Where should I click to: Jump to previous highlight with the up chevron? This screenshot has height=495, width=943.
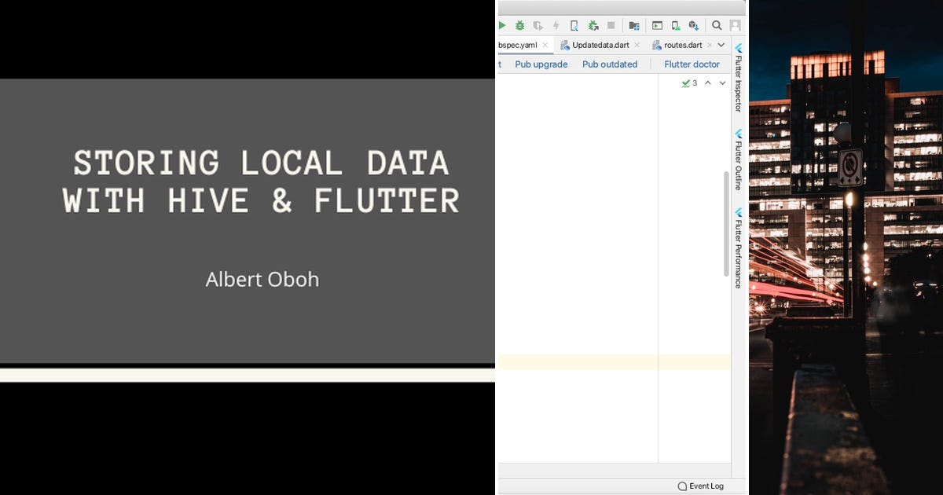point(708,82)
